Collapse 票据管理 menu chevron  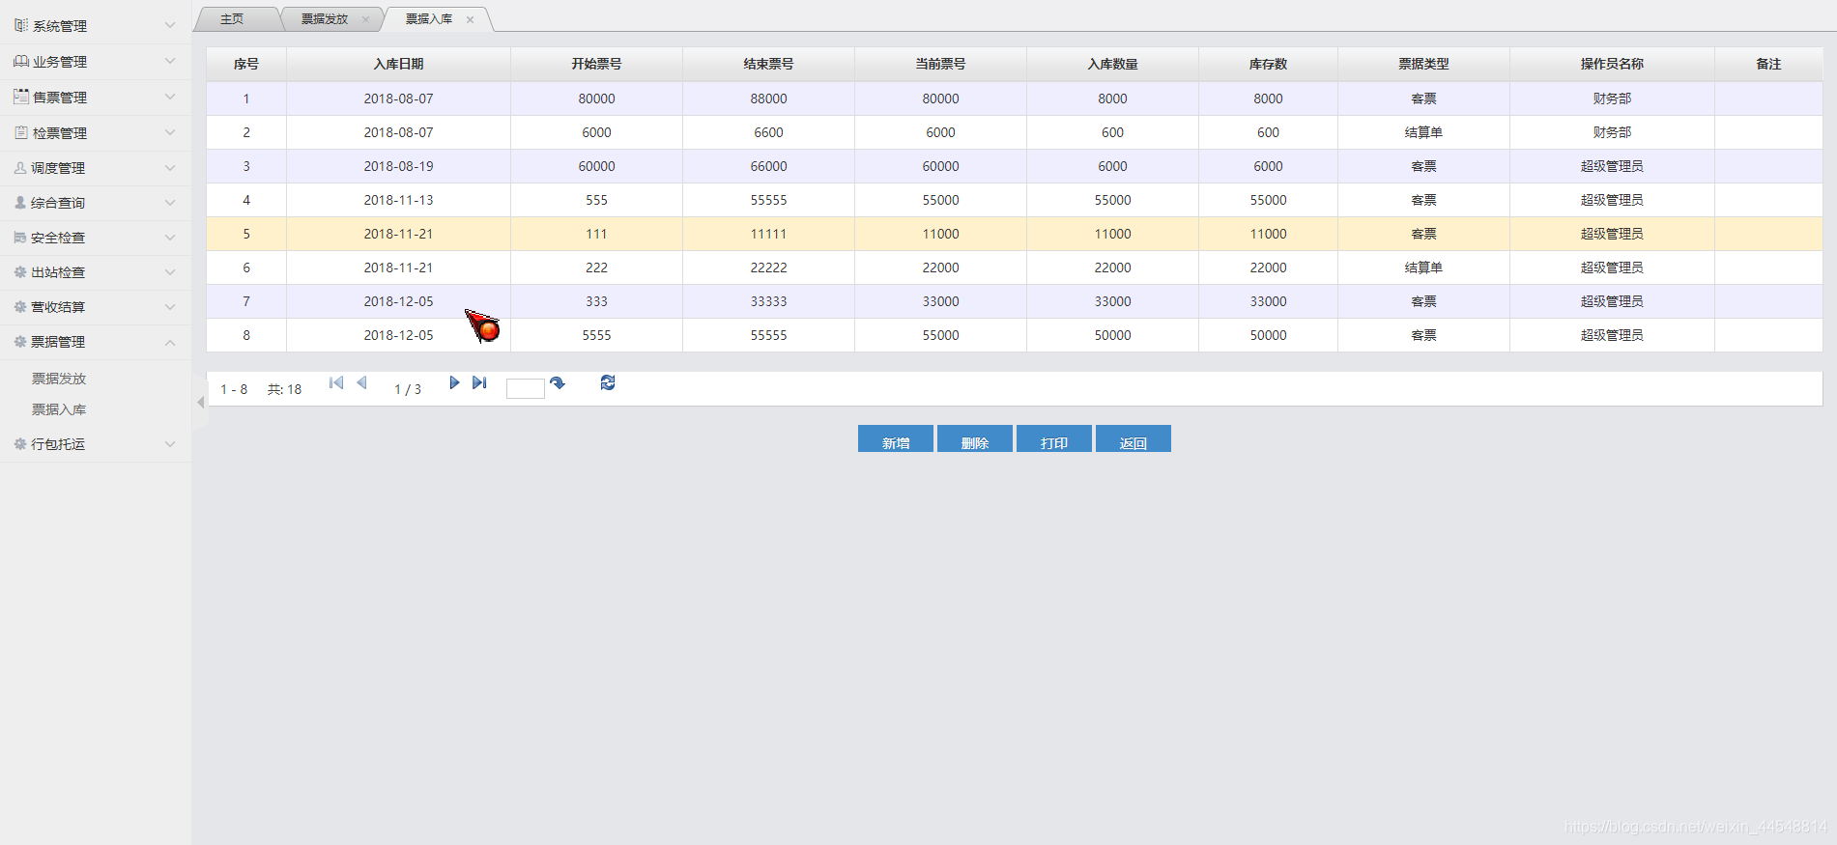pos(170,342)
